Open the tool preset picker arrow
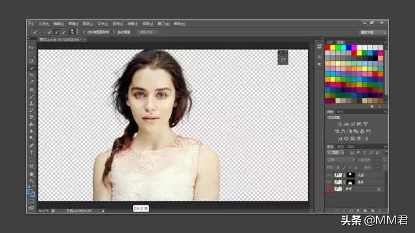Screen dimensions: 415x233 (40, 32)
